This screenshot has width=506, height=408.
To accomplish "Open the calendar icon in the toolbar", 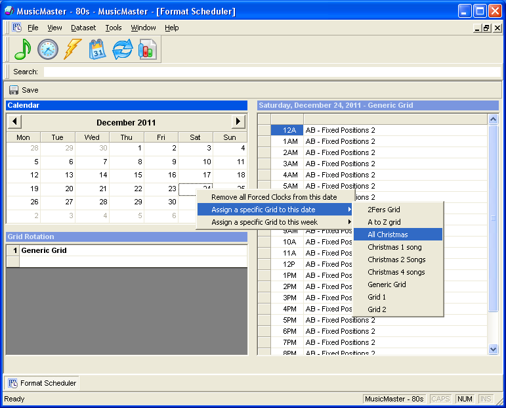I will (97, 49).
